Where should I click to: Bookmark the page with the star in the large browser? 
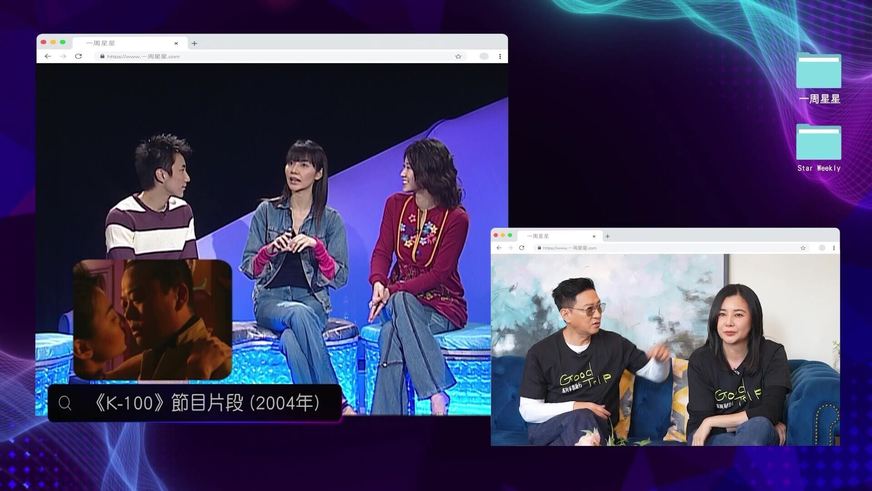coord(458,56)
